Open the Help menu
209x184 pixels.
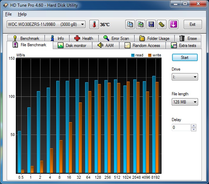[x=22, y=14]
